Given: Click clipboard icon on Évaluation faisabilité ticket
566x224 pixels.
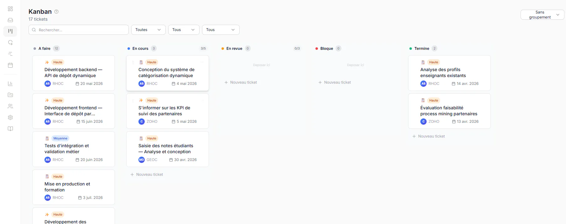Looking at the screenshot, I should tap(423, 100).
